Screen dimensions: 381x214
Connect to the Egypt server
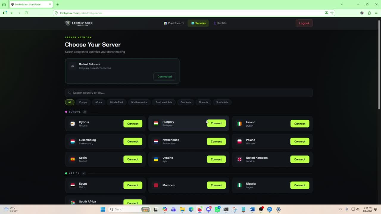click(x=133, y=185)
